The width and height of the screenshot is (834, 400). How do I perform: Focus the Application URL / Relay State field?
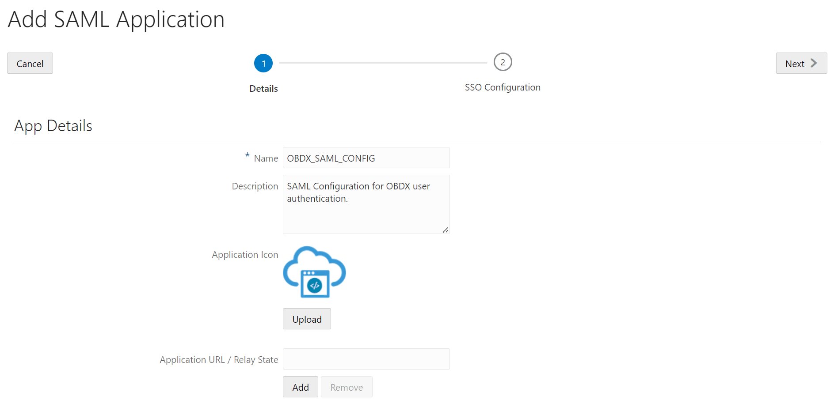(x=366, y=358)
